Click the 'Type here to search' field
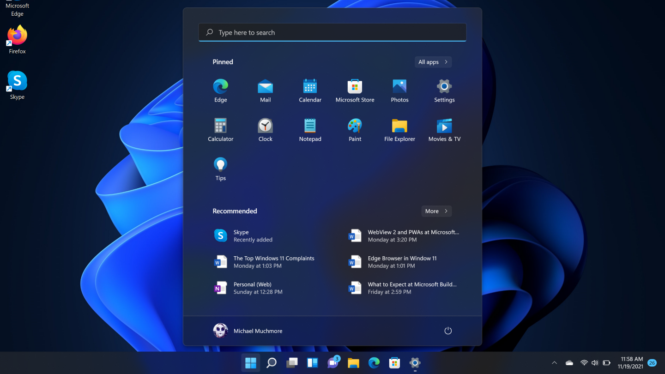665x374 pixels. [x=332, y=33]
